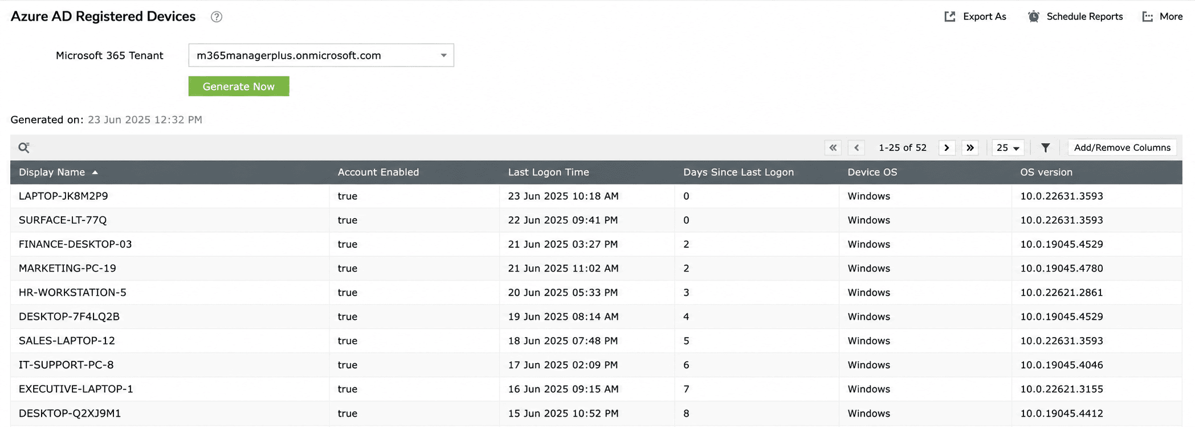This screenshot has height=427, width=1195.
Task: Select device MARKETING-PC-19
Action: 67,268
